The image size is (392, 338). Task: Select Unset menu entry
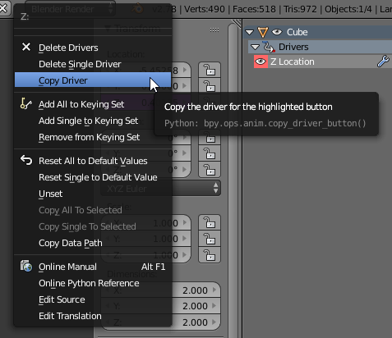pos(93,194)
